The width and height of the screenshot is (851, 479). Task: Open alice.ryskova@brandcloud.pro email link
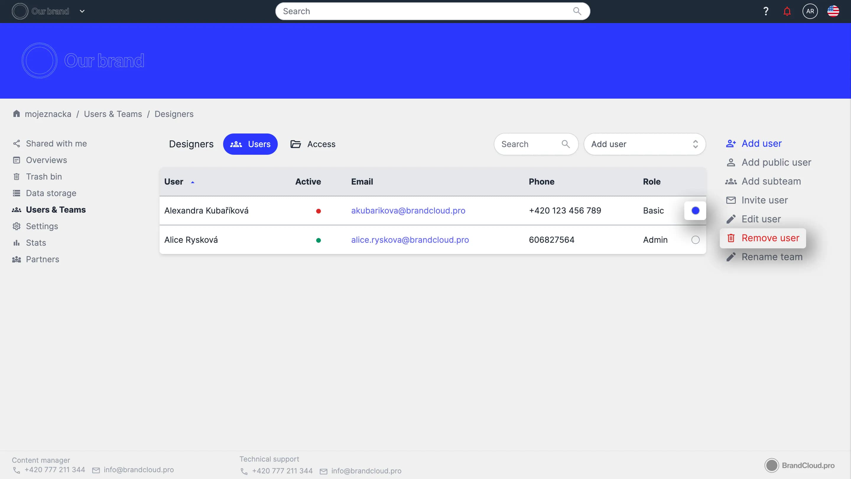(x=410, y=240)
